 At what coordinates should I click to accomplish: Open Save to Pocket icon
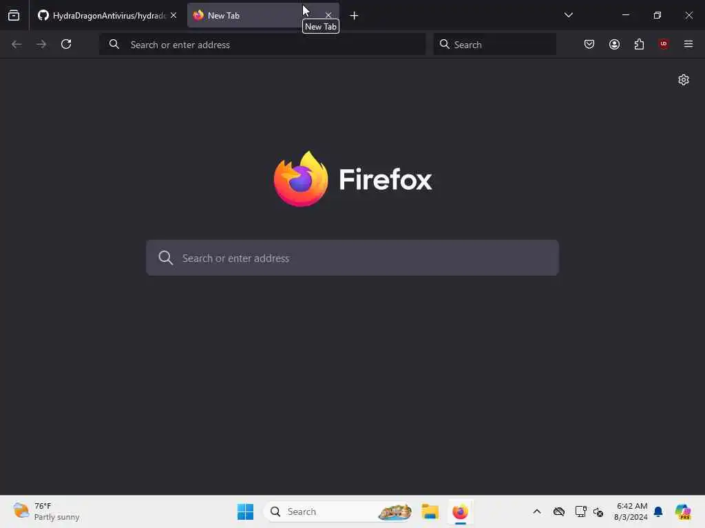pos(589,44)
